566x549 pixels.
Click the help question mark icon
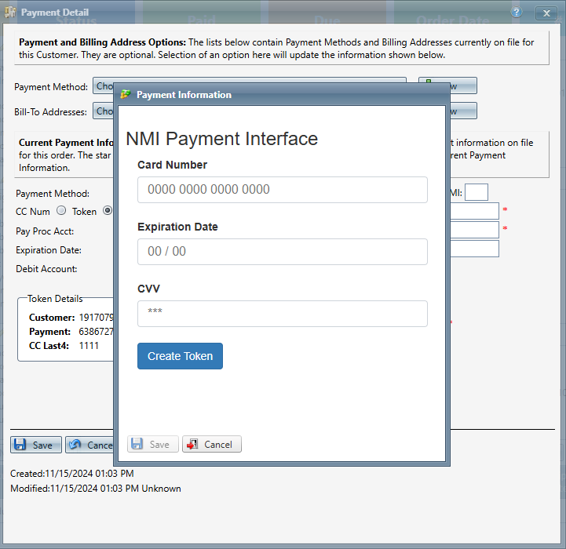(x=517, y=13)
